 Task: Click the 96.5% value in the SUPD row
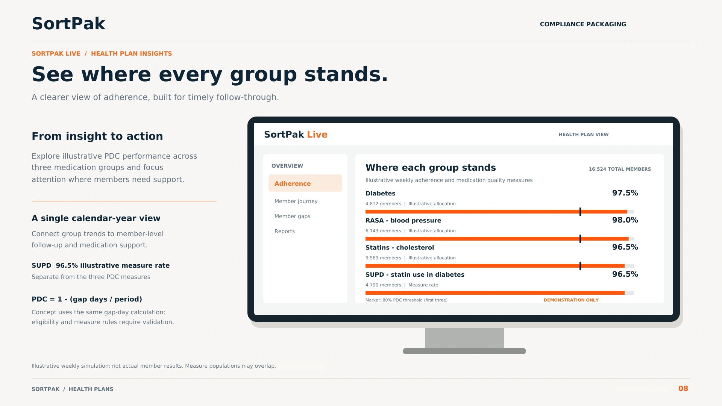click(625, 274)
